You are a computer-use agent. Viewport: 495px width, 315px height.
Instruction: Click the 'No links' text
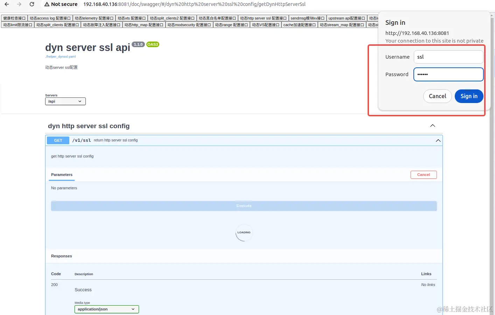pos(428,285)
